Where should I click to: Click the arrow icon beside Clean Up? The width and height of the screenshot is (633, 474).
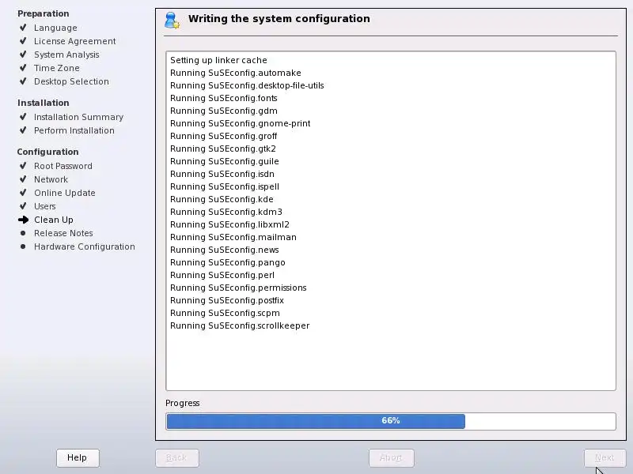tap(24, 220)
